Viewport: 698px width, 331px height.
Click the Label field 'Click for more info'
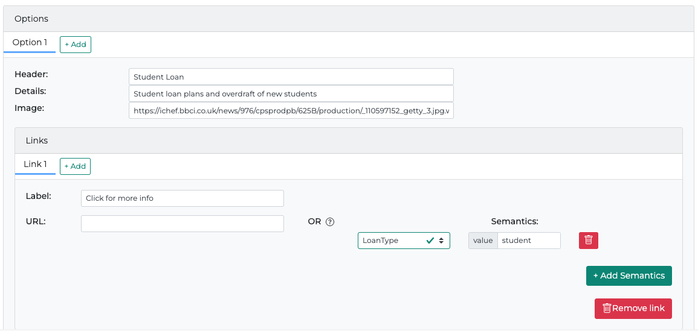[182, 198]
